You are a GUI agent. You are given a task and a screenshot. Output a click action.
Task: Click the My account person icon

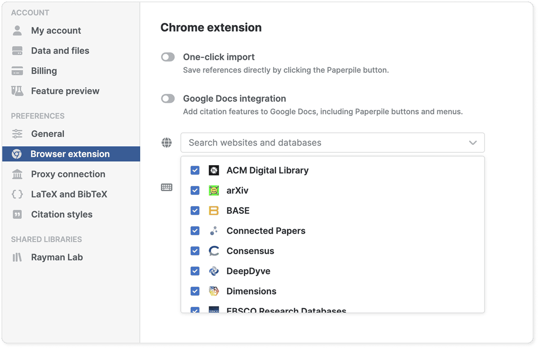point(17,30)
